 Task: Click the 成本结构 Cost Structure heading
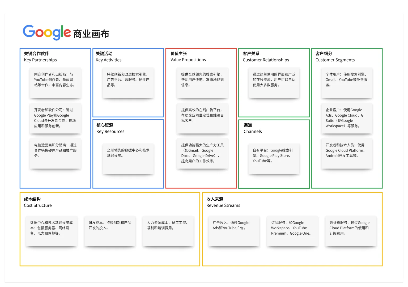[38, 202]
